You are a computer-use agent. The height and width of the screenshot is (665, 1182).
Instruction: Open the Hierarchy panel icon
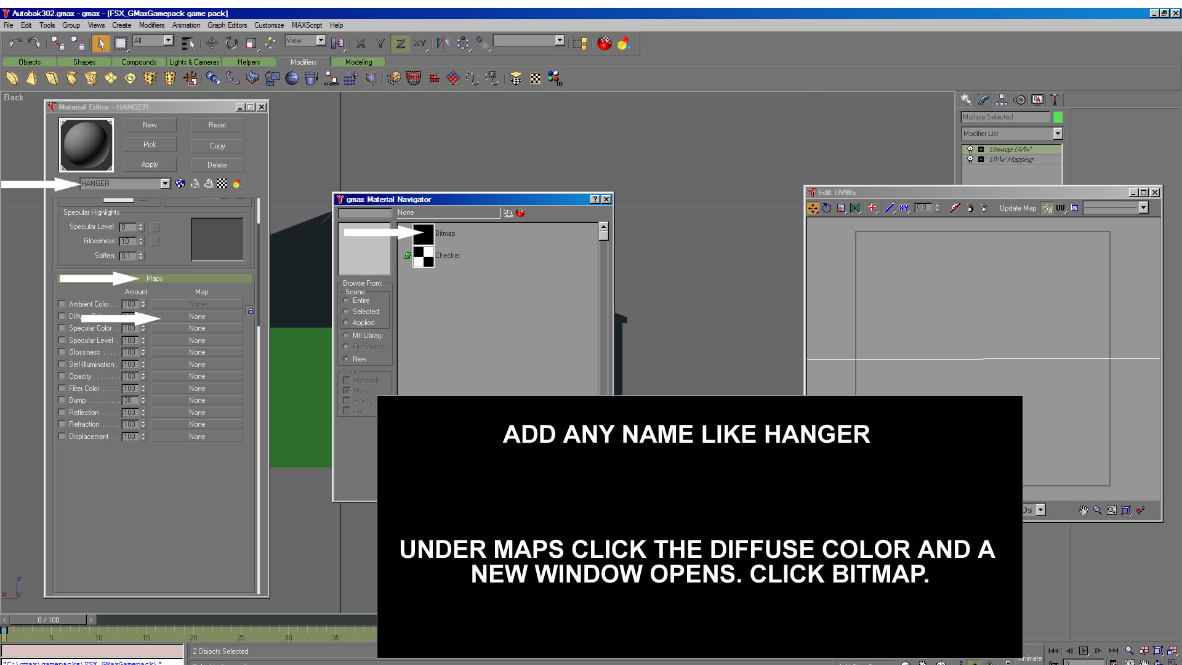click(x=1002, y=100)
